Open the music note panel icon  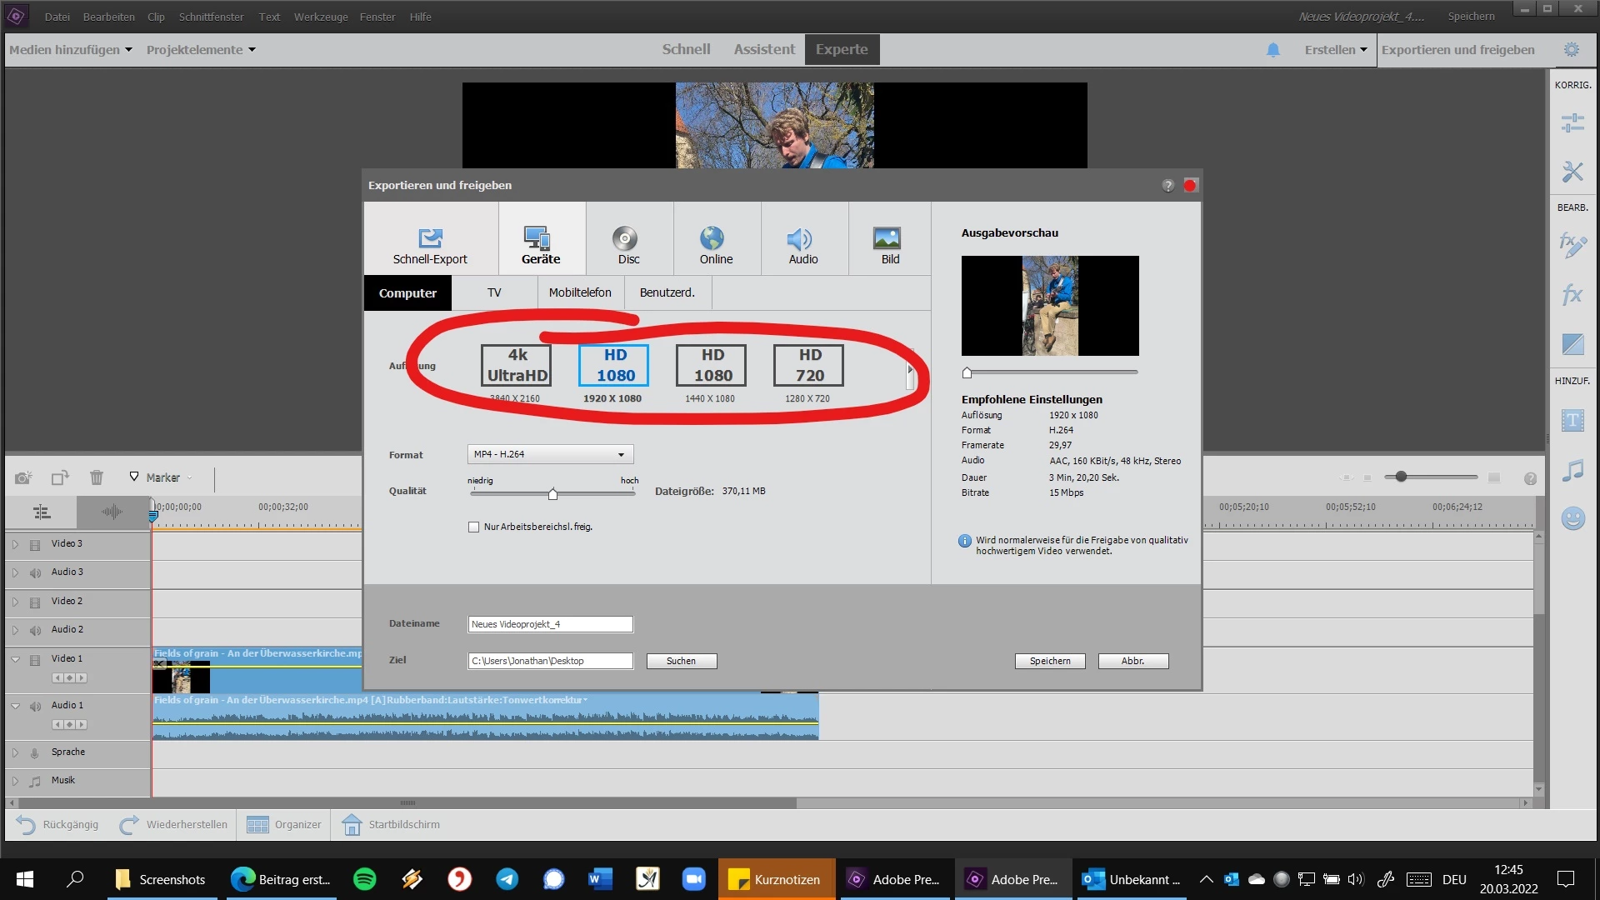[x=1572, y=471]
